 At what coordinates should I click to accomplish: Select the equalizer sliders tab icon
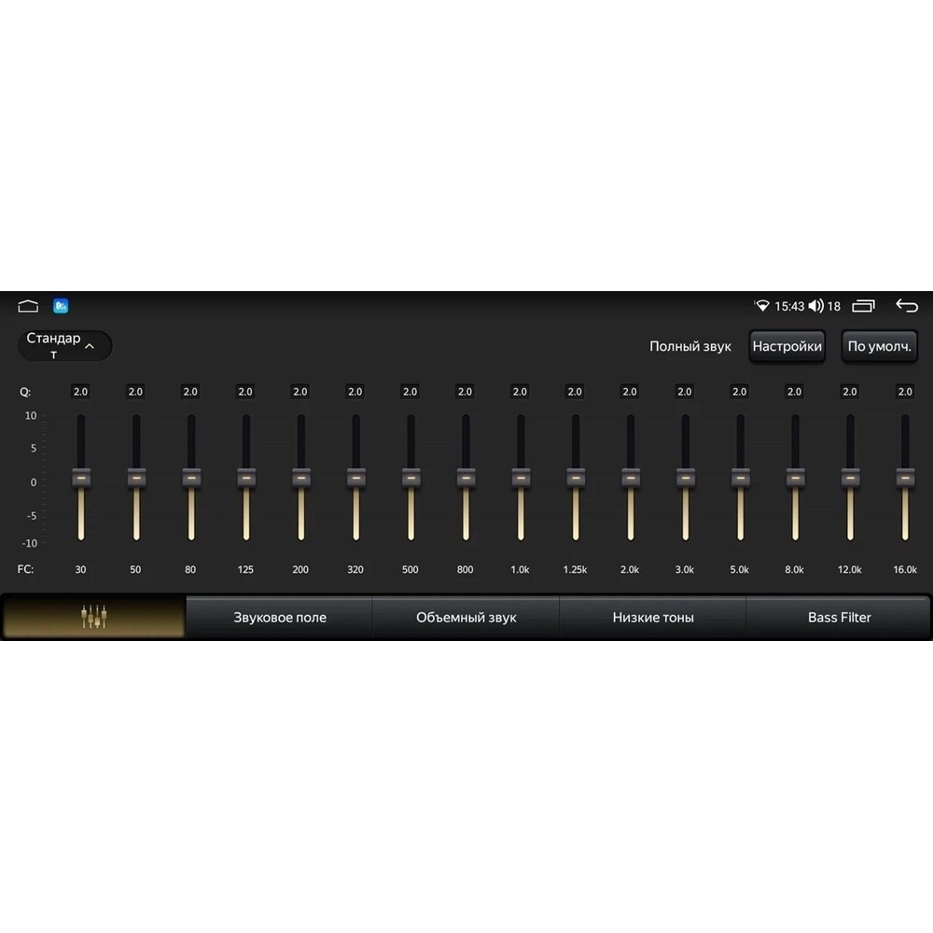[x=94, y=617]
